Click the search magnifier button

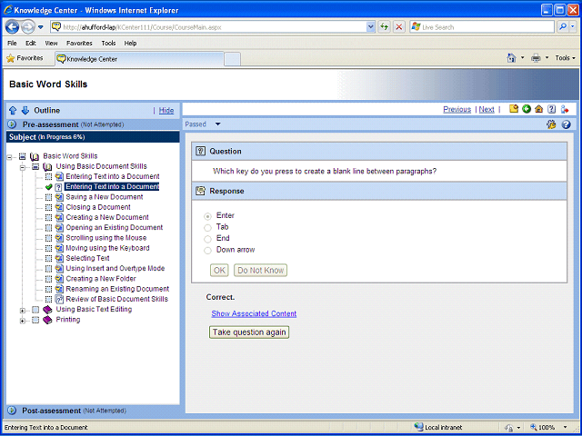point(563,27)
